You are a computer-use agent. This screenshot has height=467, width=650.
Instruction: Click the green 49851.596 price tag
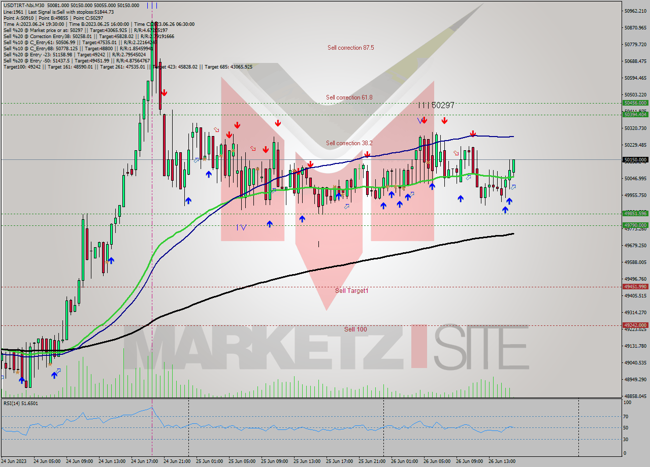click(635, 214)
